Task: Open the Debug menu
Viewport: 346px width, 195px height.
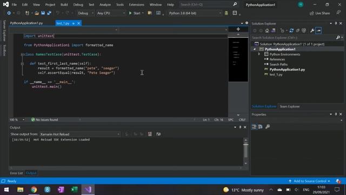Action: coord(78,5)
